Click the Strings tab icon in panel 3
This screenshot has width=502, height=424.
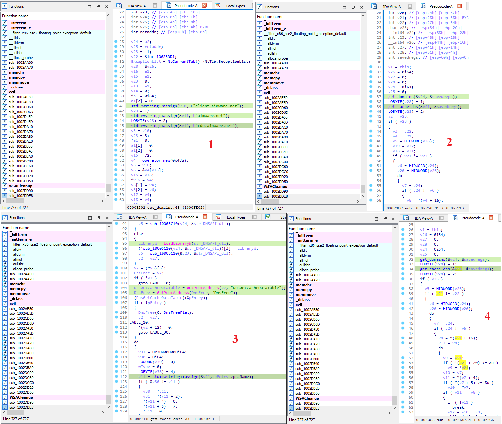coord(268,217)
